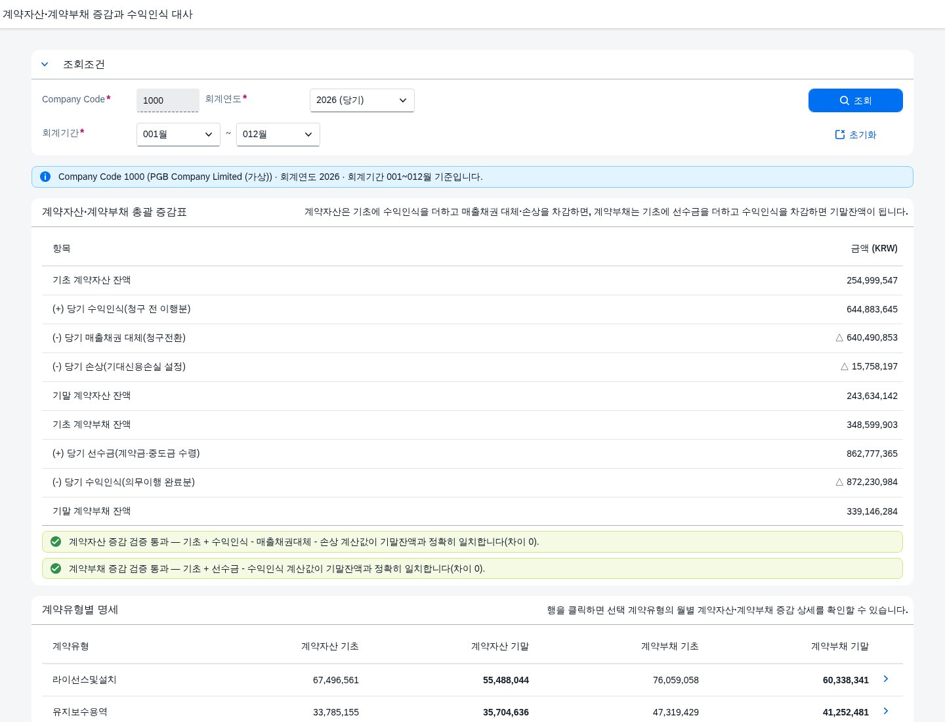Click the blue 조회 search button

856,100
